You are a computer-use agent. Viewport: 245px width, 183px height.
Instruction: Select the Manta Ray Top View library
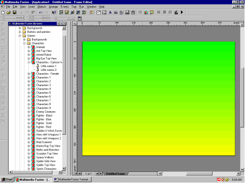coord(48,146)
